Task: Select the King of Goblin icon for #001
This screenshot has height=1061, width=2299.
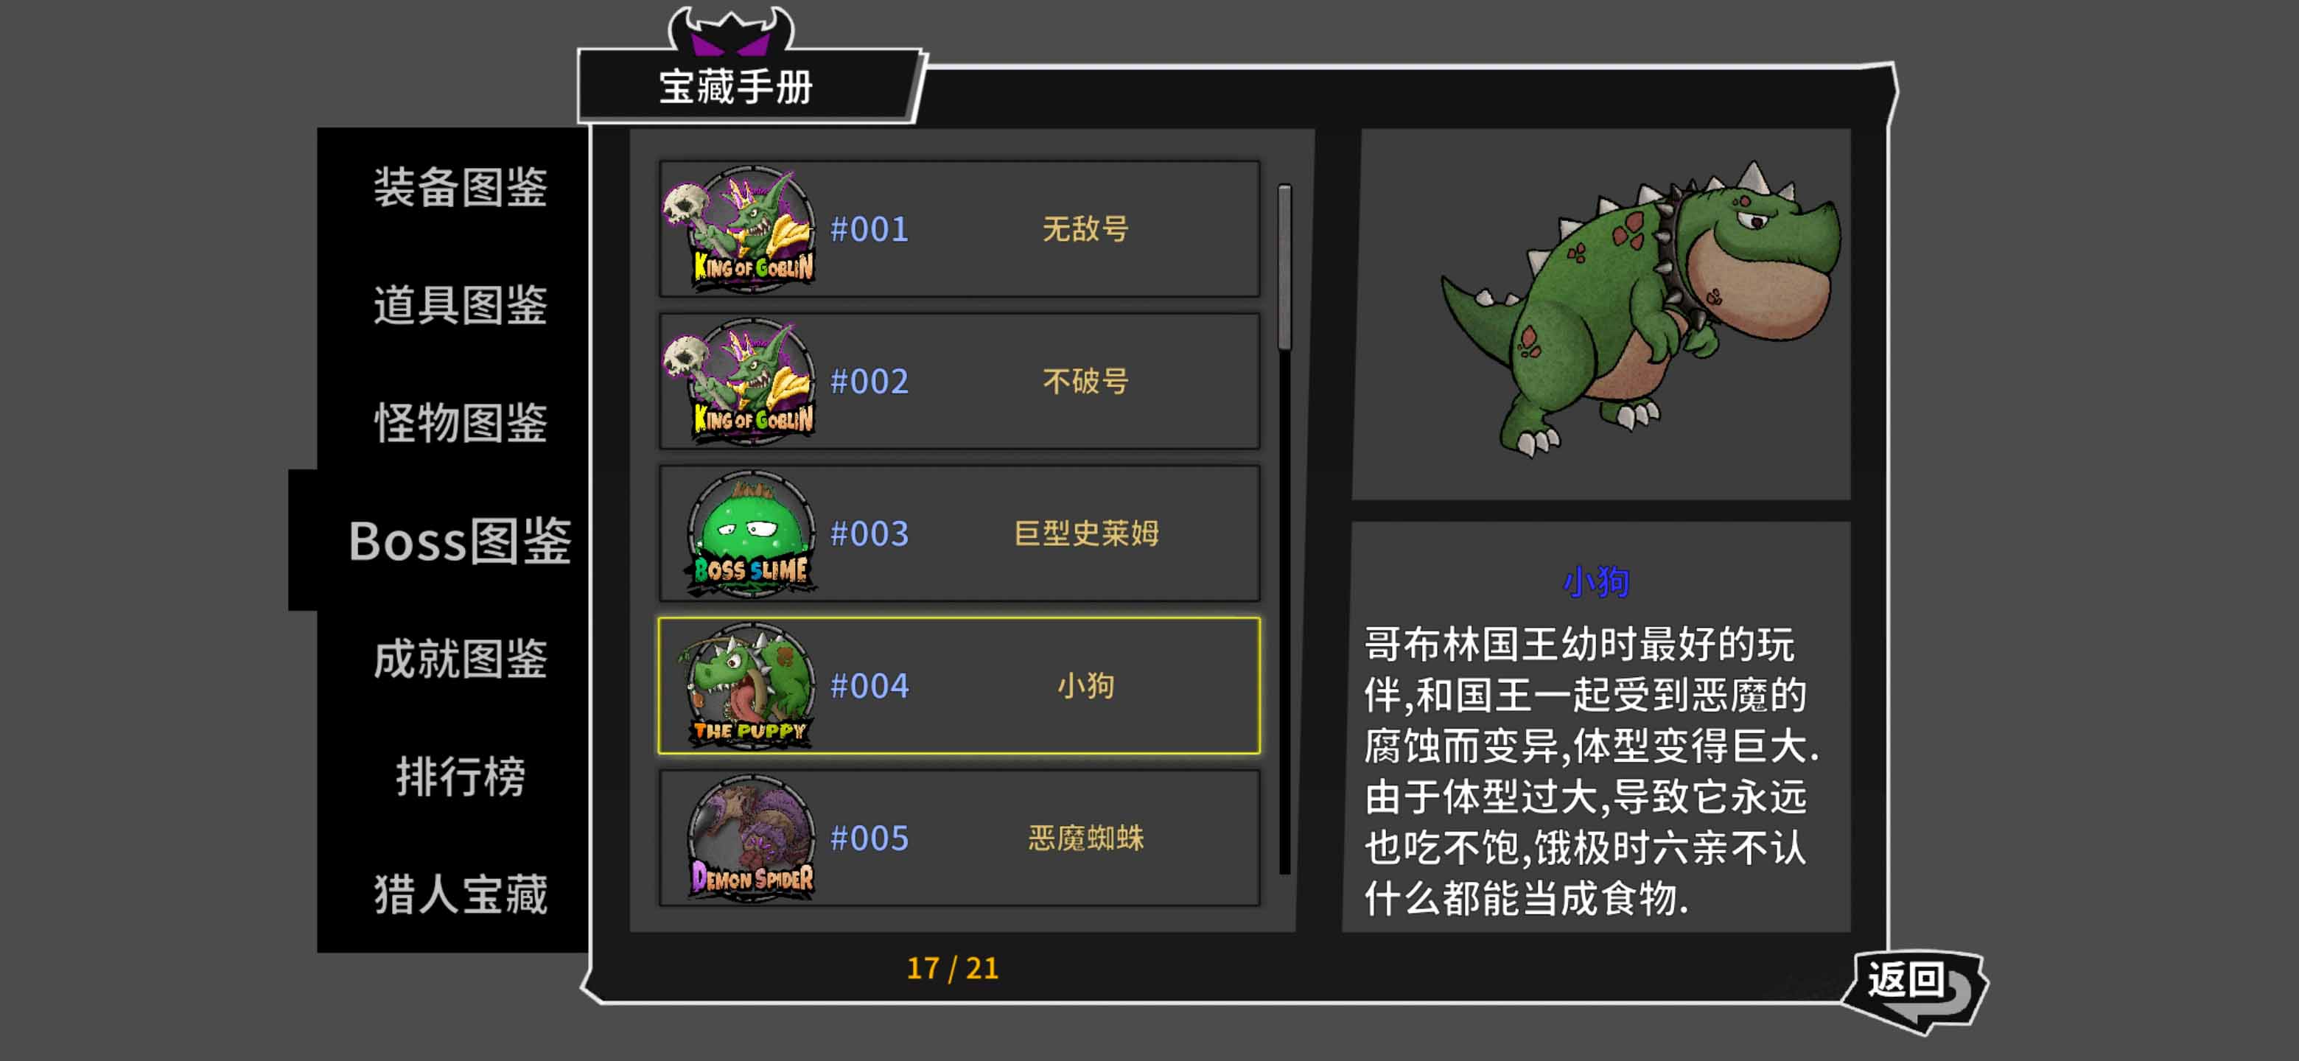Action: [739, 228]
